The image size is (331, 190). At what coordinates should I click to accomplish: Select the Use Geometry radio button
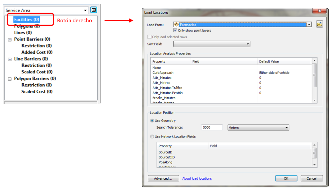[x=152, y=121]
